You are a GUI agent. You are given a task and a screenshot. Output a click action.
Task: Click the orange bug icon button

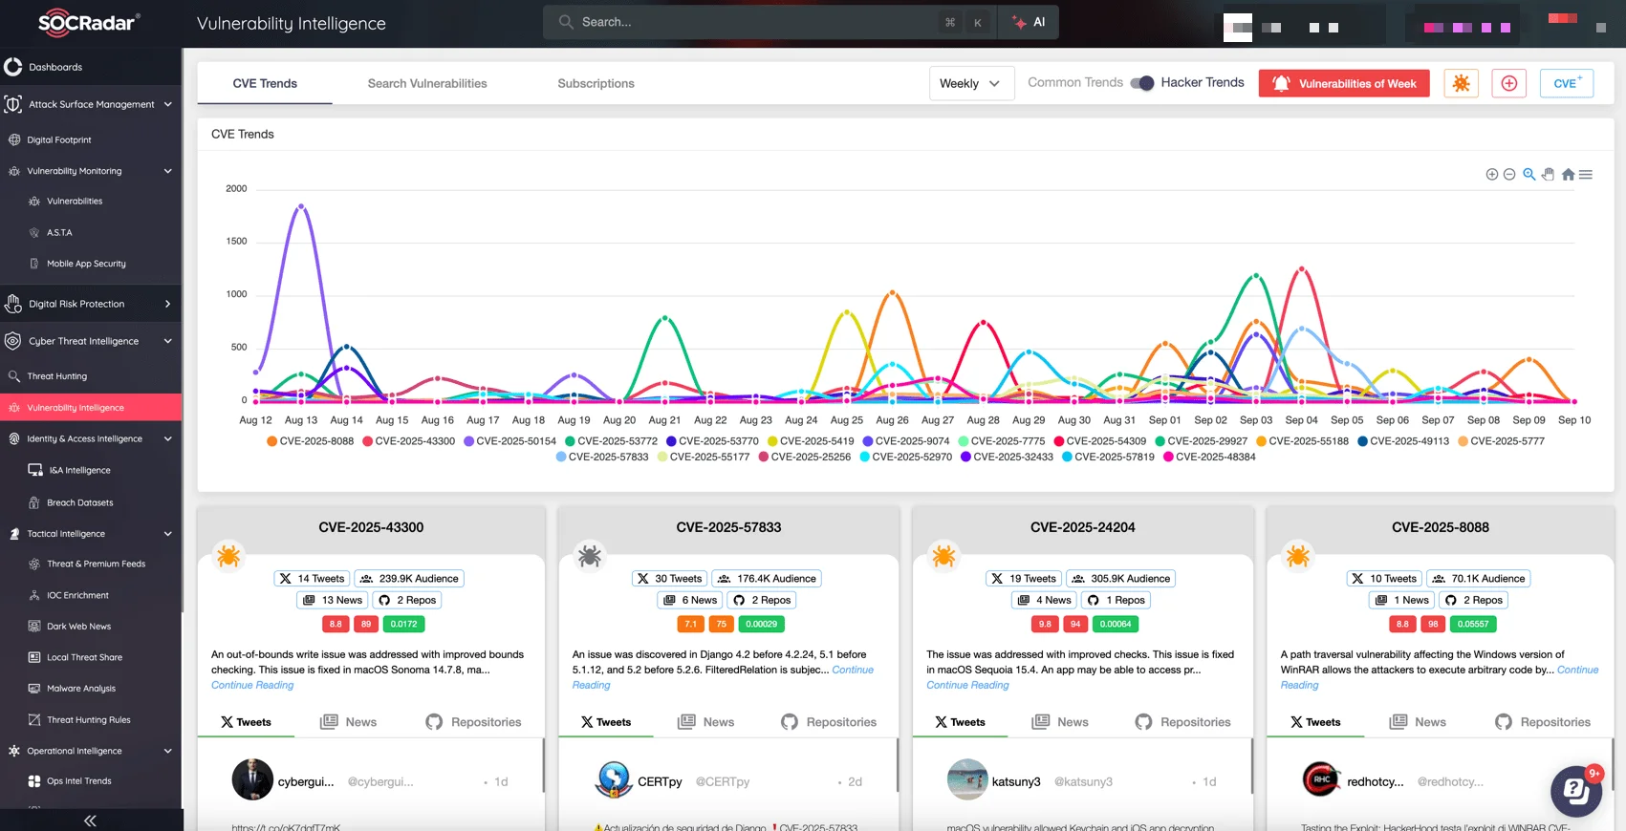[x=1461, y=83]
